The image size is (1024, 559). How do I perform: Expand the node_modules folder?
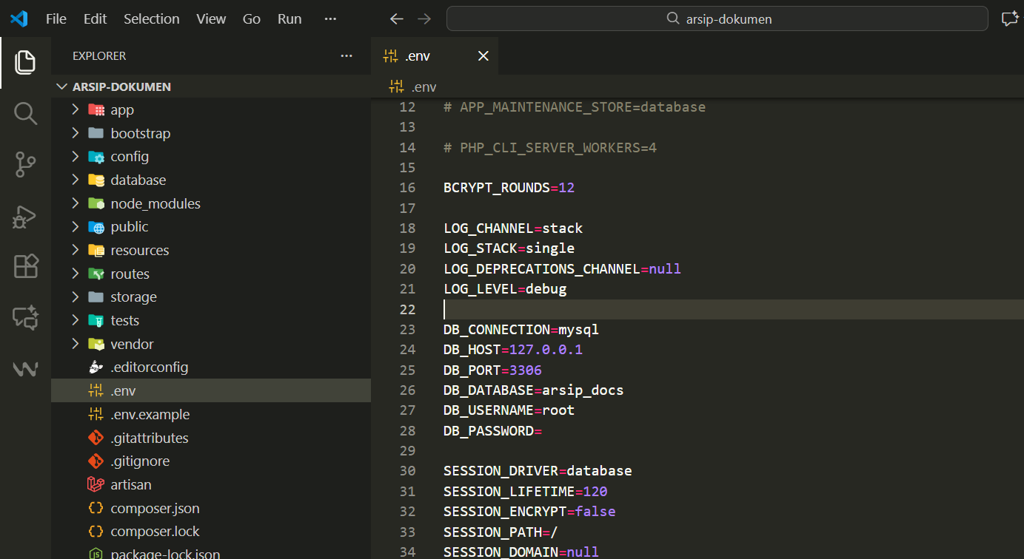155,204
